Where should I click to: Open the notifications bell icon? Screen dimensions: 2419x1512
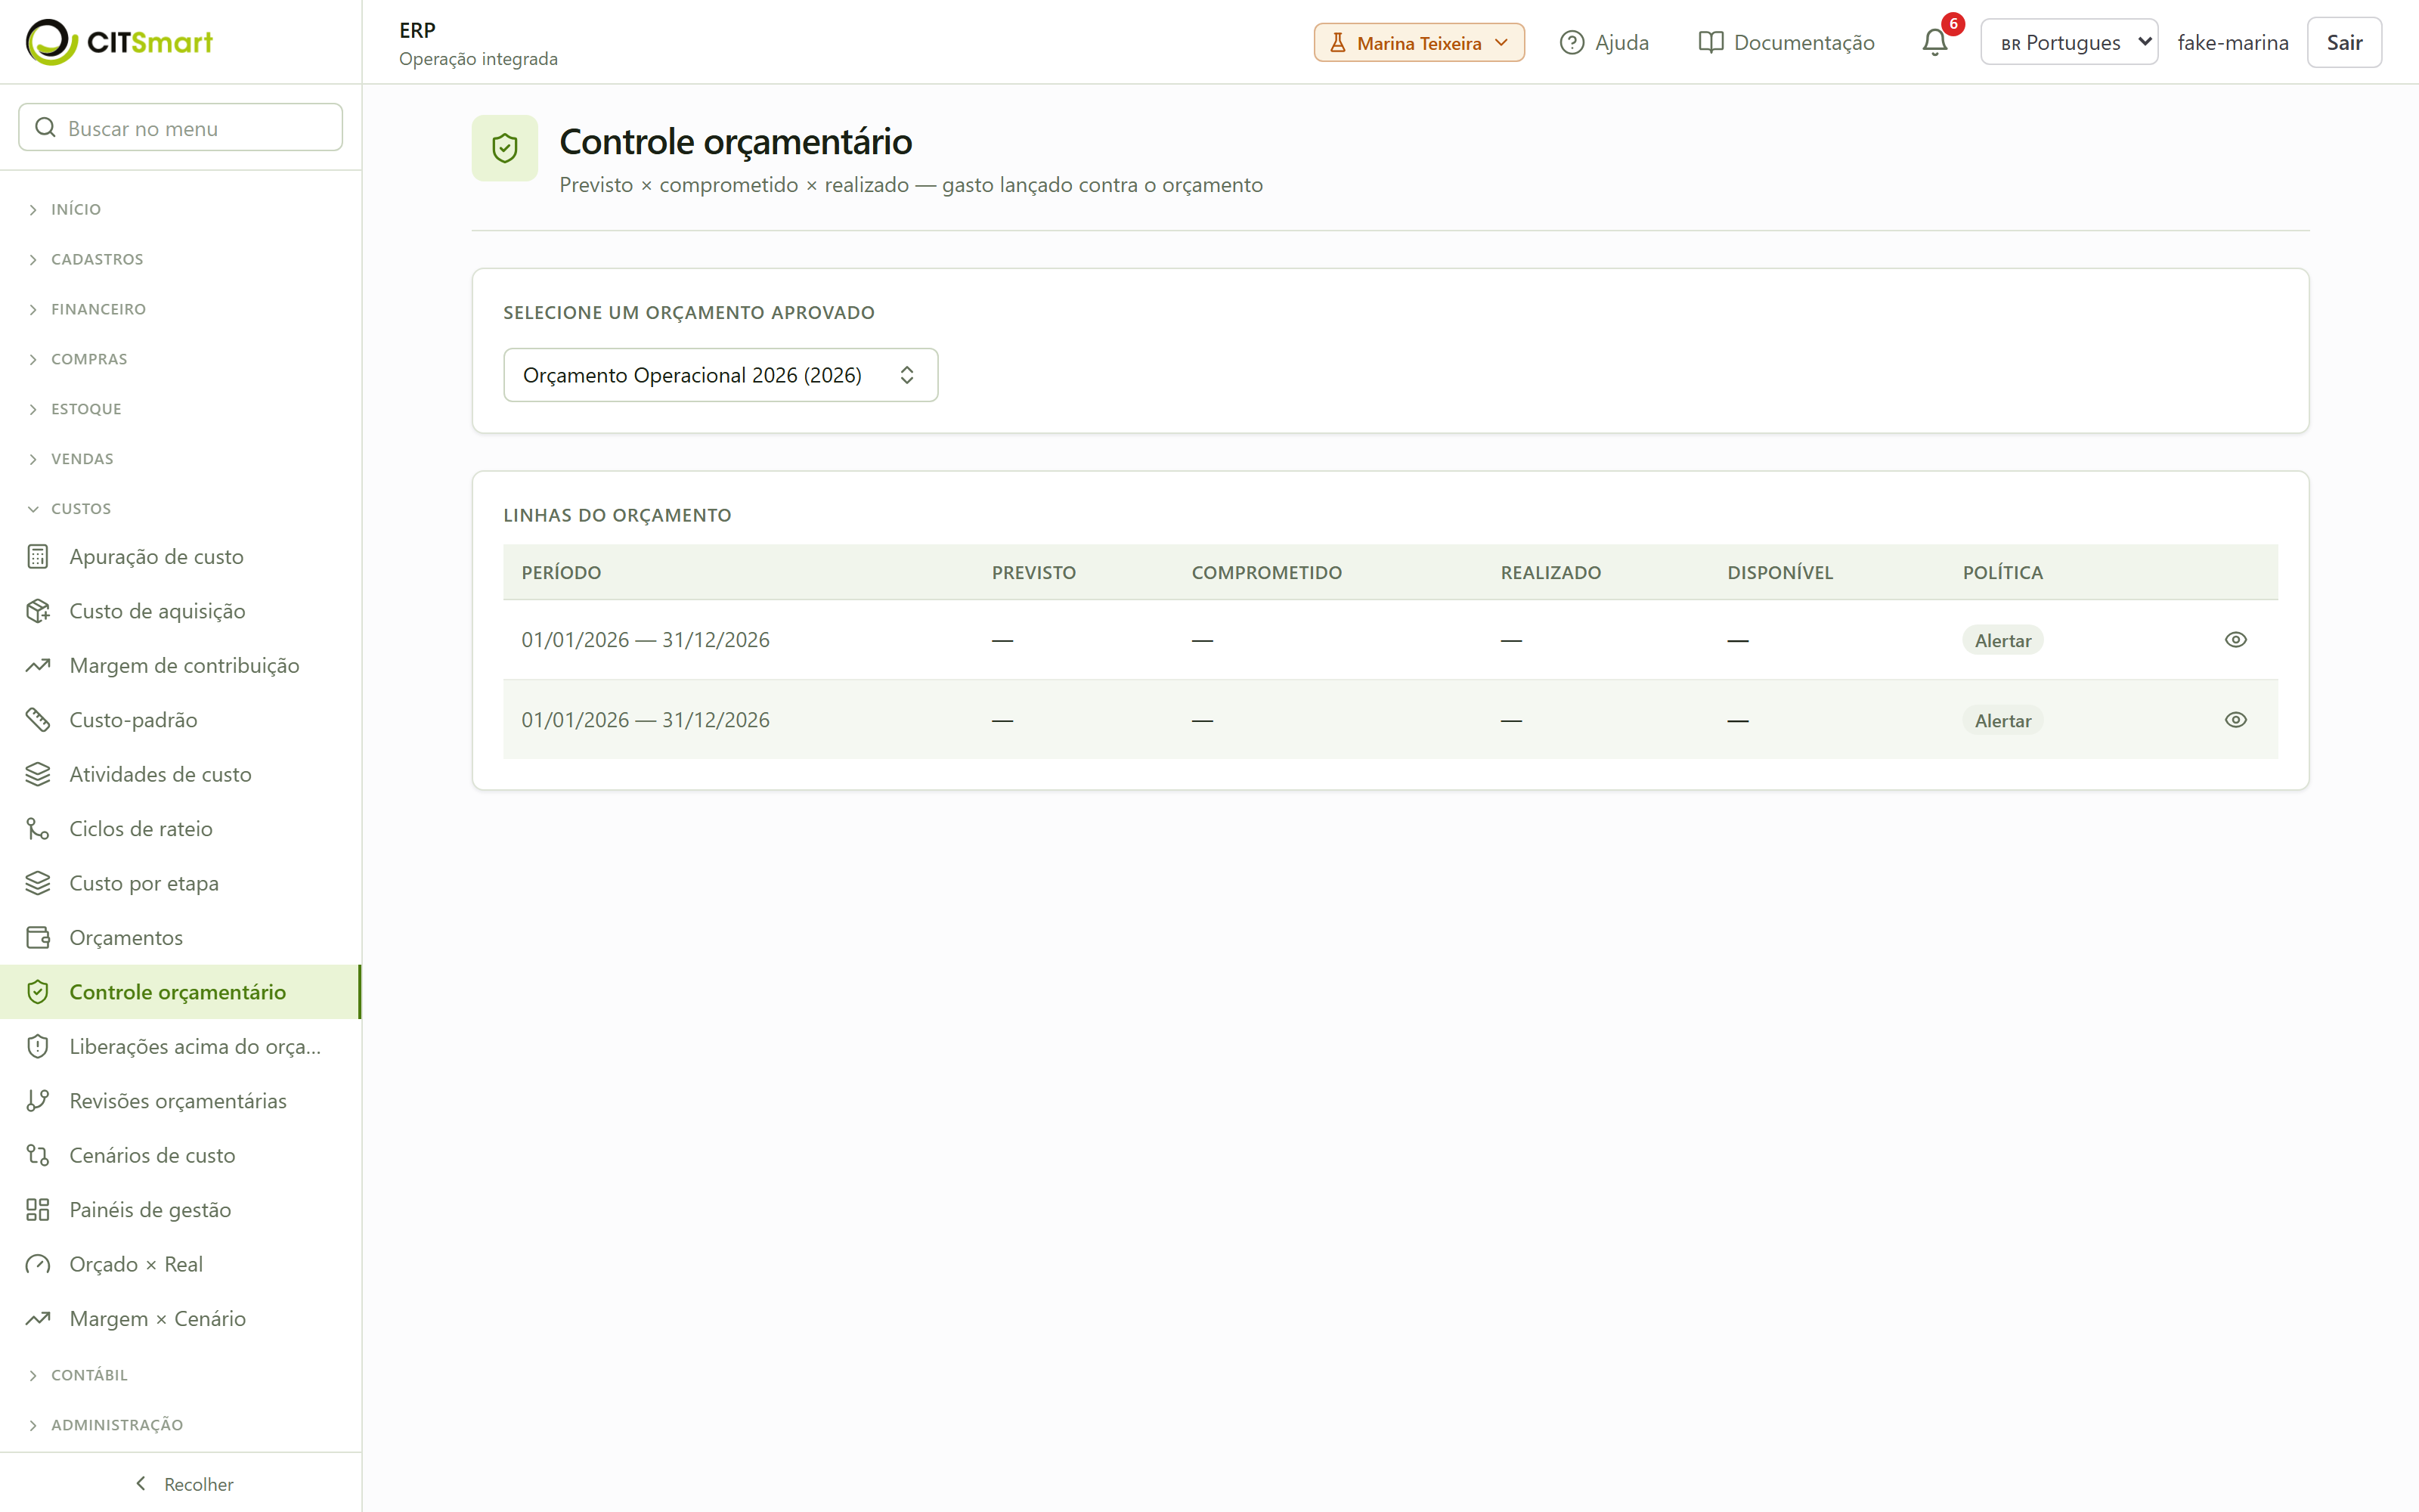coord(1934,42)
